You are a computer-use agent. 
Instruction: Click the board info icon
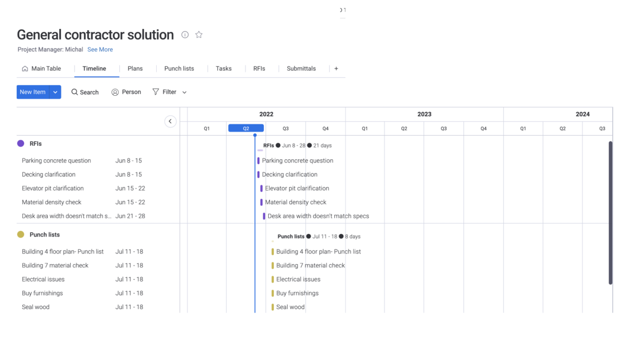click(185, 35)
